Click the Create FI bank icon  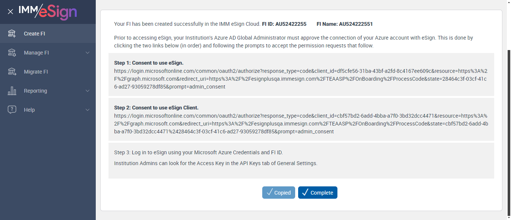tap(12, 34)
